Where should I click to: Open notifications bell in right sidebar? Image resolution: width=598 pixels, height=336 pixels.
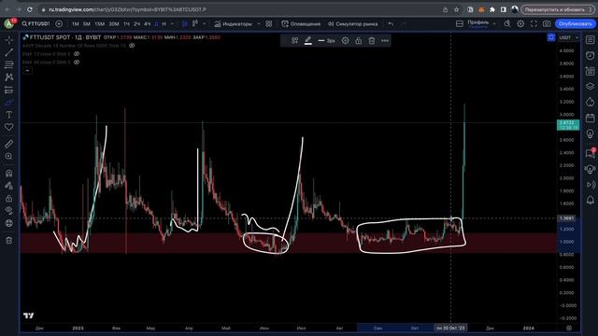pos(590,200)
